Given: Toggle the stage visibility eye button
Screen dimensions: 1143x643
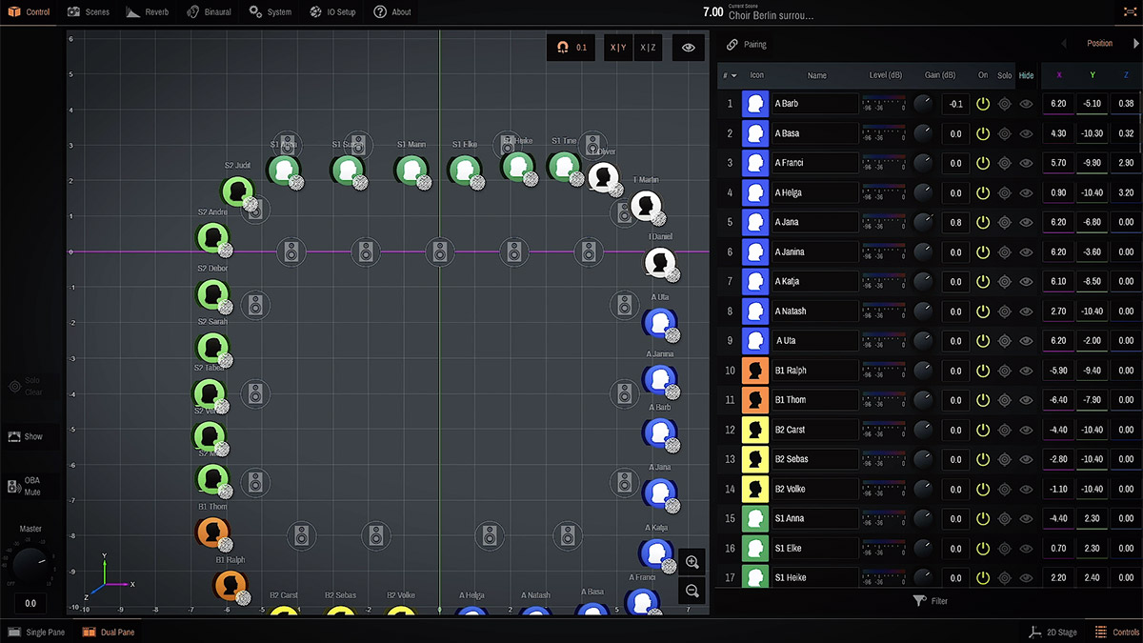Looking at the screenshot, I should coord(689,47).
